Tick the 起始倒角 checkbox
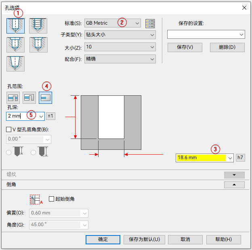This screenshot has width=252, height=250. 51,199
